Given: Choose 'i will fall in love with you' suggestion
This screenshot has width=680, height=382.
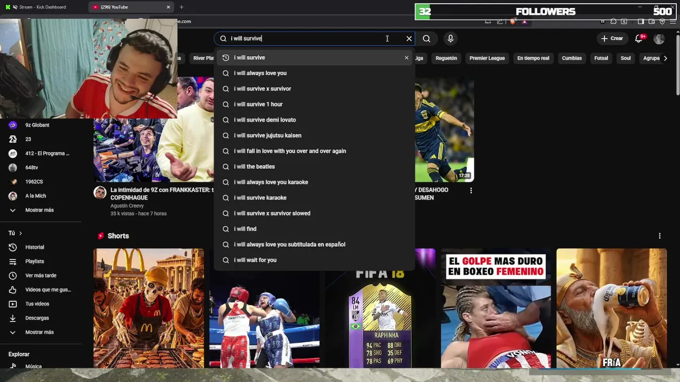Looking at the screenshot, I should point(314,151).
